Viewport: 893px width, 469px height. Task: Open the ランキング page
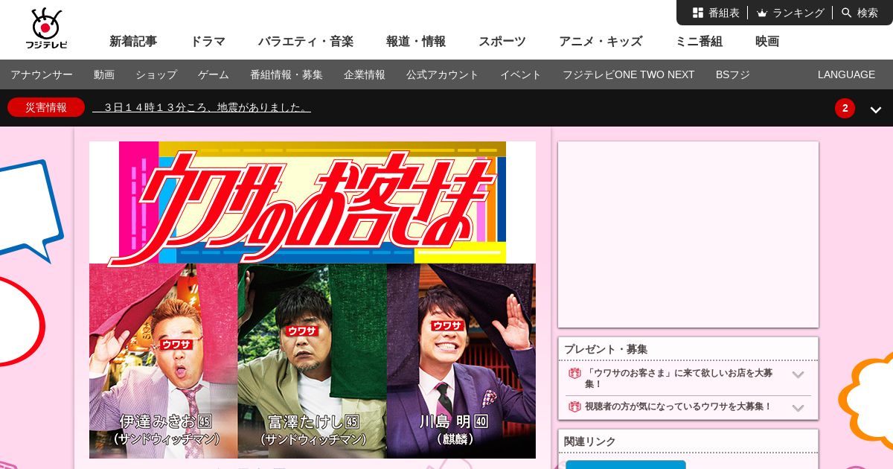pos(790,13)
